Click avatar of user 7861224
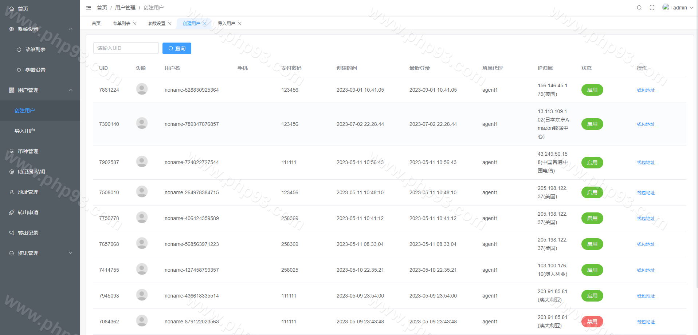 [142, 89]
